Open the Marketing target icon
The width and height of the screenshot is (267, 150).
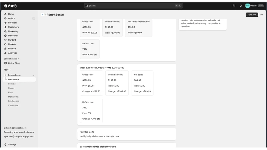5,31
